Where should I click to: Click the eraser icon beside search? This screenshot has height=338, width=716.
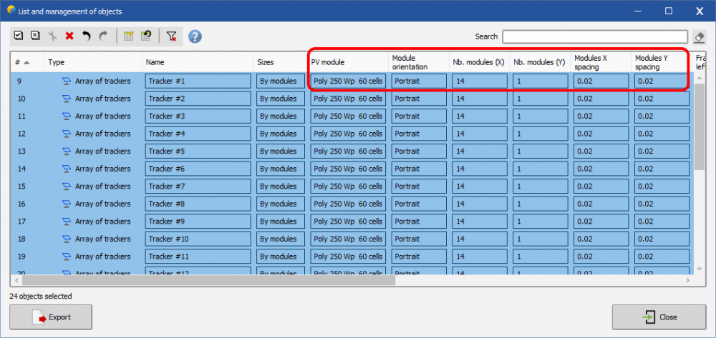coord(700,36)
